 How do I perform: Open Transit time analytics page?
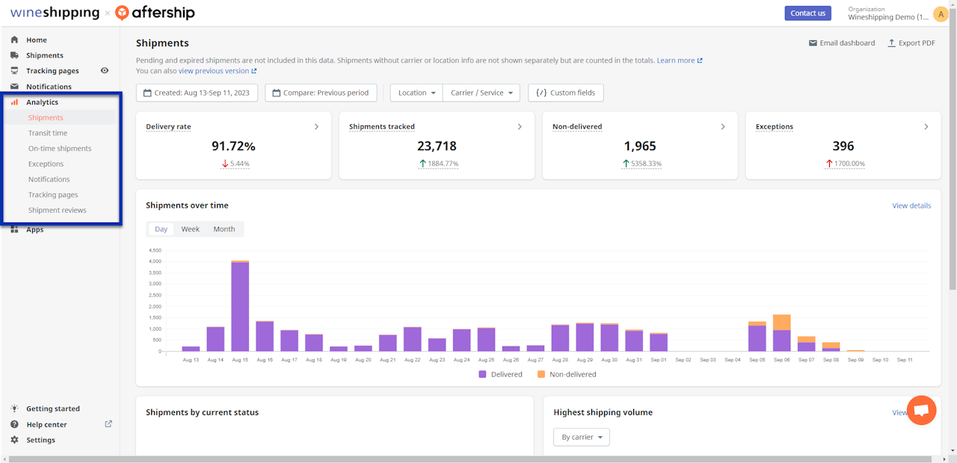click(48, 133)
